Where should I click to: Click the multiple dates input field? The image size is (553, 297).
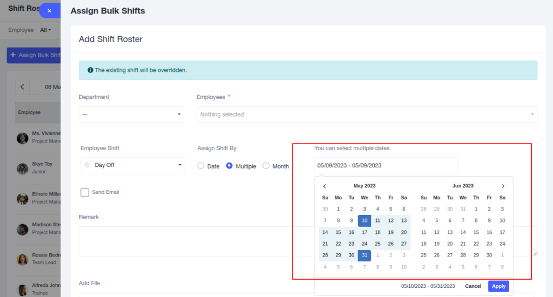coord(386,165)
